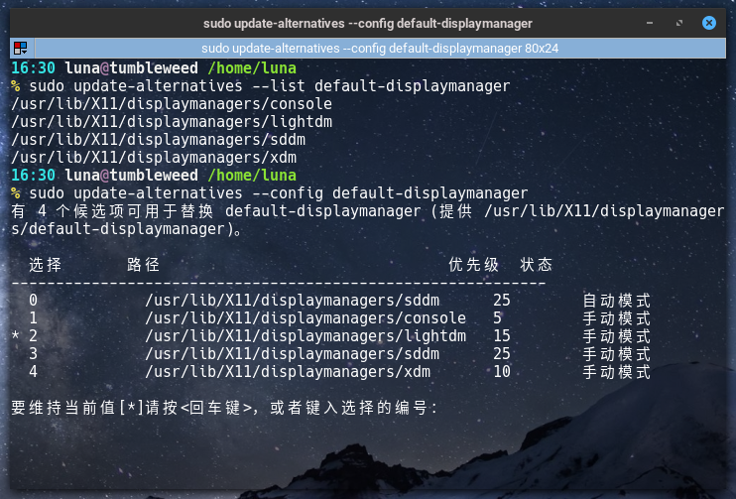This screenshot has height=499, width=736.
Task: Click the status "自动模式" in row 0
Action: coord(616,301)
